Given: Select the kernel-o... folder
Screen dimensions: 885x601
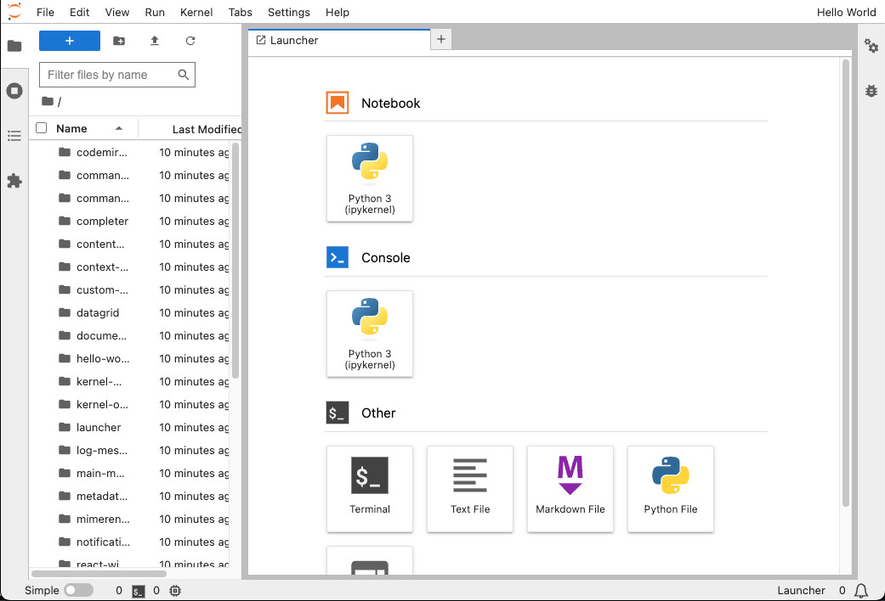Looking at the screenshot, I should coord(130,404).
